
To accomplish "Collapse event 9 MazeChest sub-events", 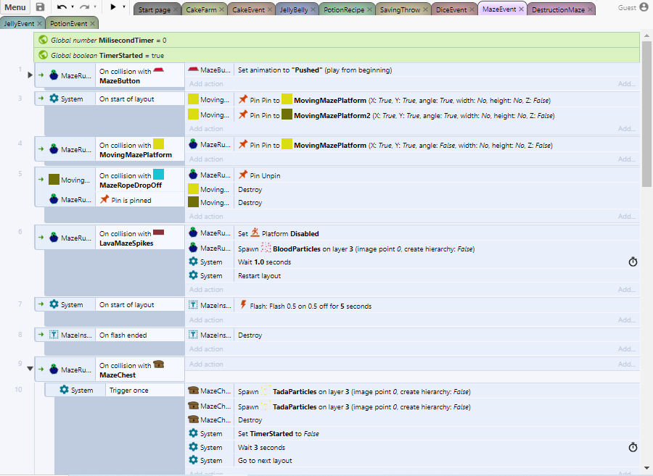I will coord(30,369).
